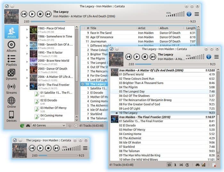This screenshot has width=224, height=172.
Task: Open the Playlists sidebar view
Action: click(12, 60)
